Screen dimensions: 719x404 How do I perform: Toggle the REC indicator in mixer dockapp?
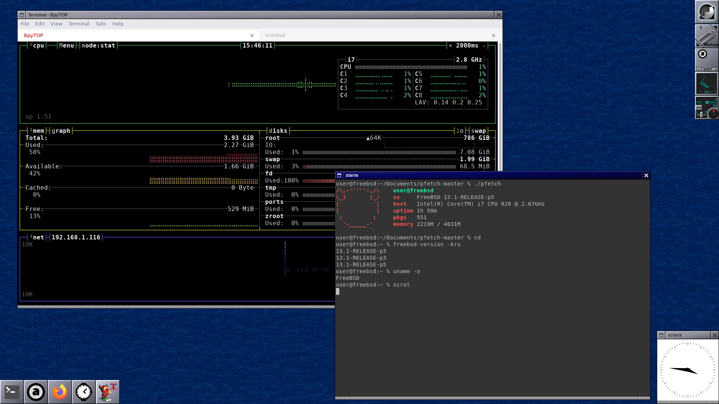[699, 102]
